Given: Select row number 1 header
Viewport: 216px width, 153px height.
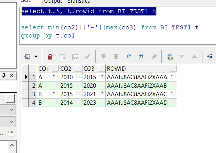Looking at the screenshot, I should point(33,77).
